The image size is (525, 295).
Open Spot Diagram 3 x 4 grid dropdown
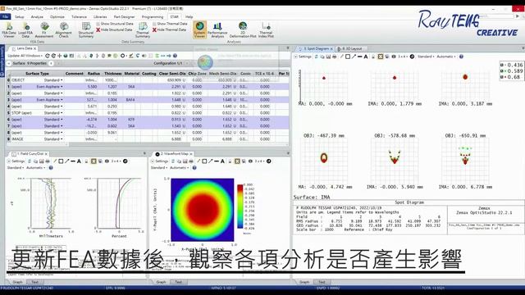pyautogui.click(x=403, y=57)
